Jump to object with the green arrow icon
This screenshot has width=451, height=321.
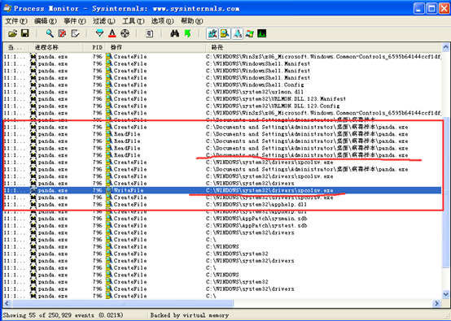[x=187, y=33]
